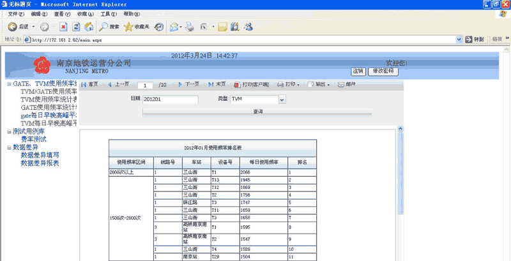Go to next page (下一页)

pos(188,84)
